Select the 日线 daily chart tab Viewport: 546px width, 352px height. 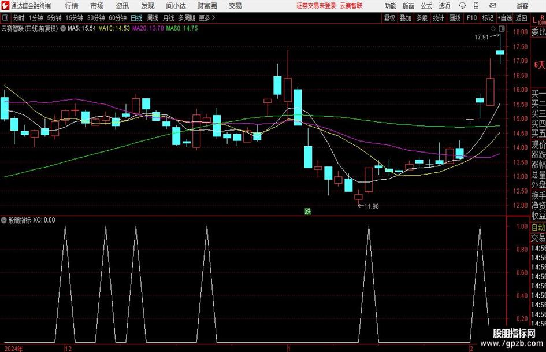coord(136,18)
